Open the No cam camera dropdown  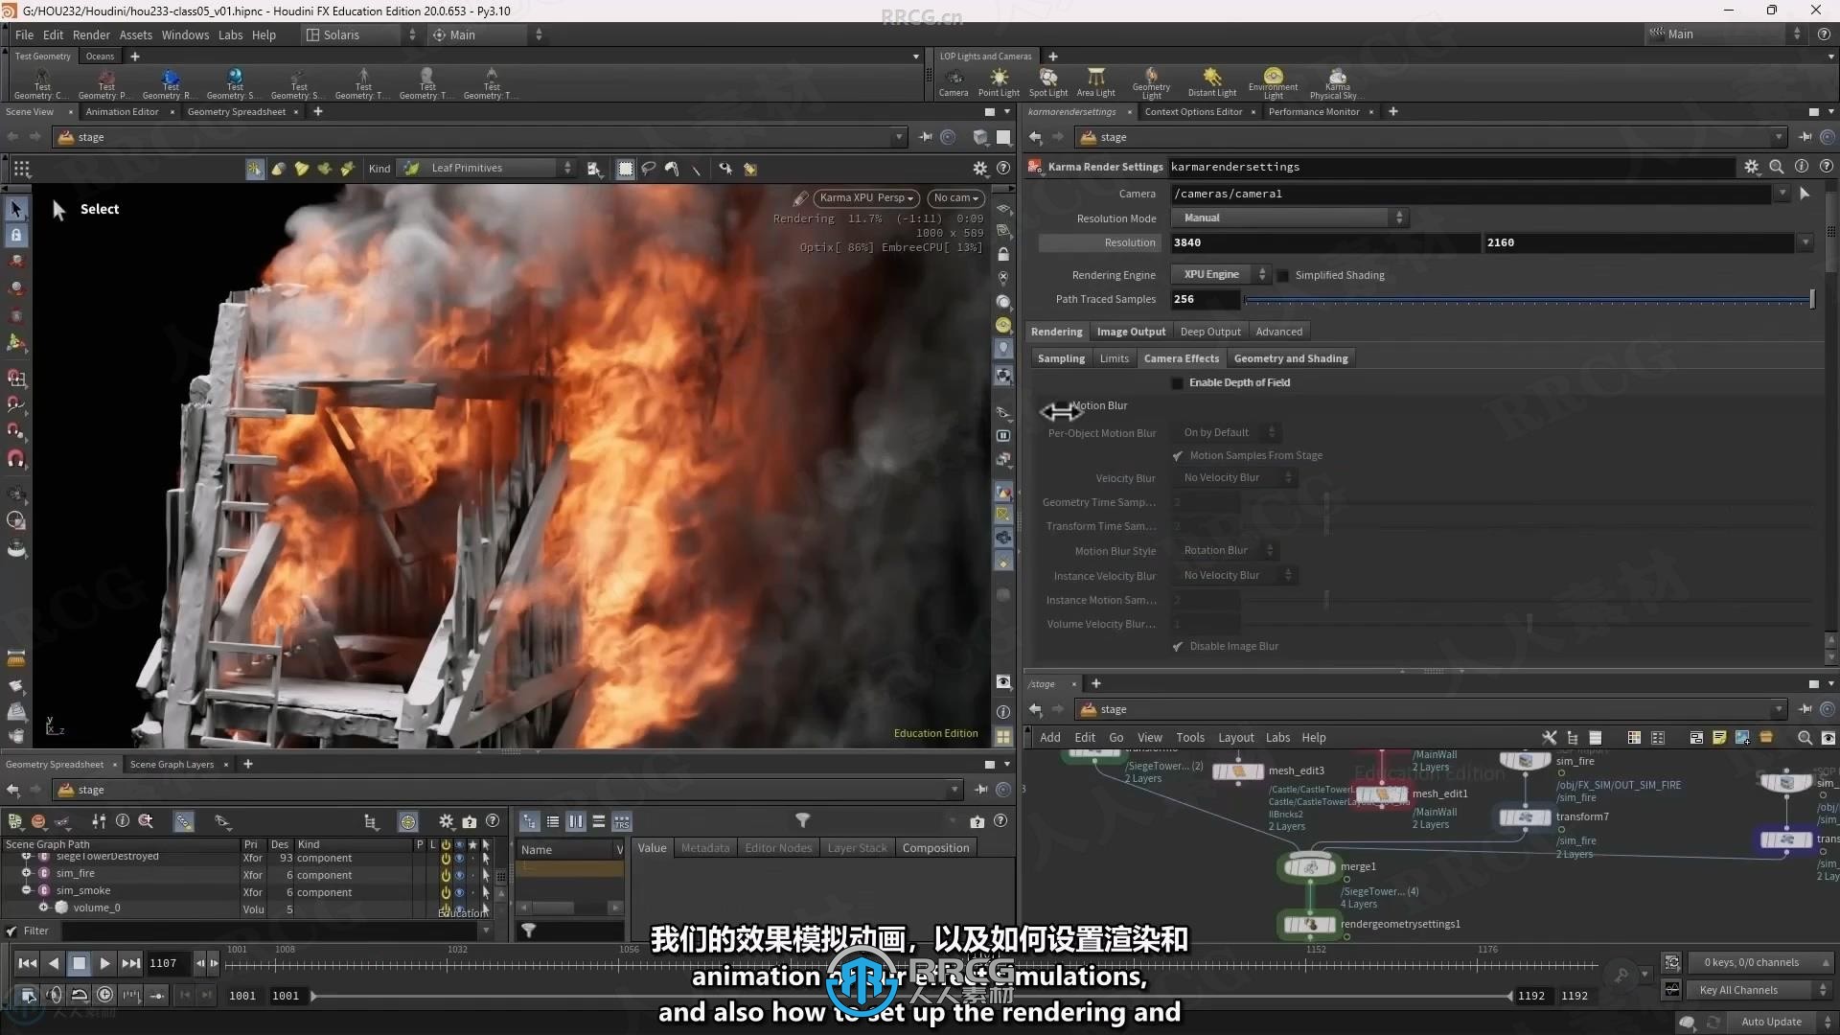(x=956, y=198)
